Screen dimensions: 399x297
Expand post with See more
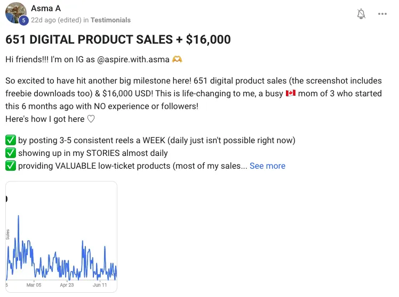pyautogui.click(x=267, y=166)
